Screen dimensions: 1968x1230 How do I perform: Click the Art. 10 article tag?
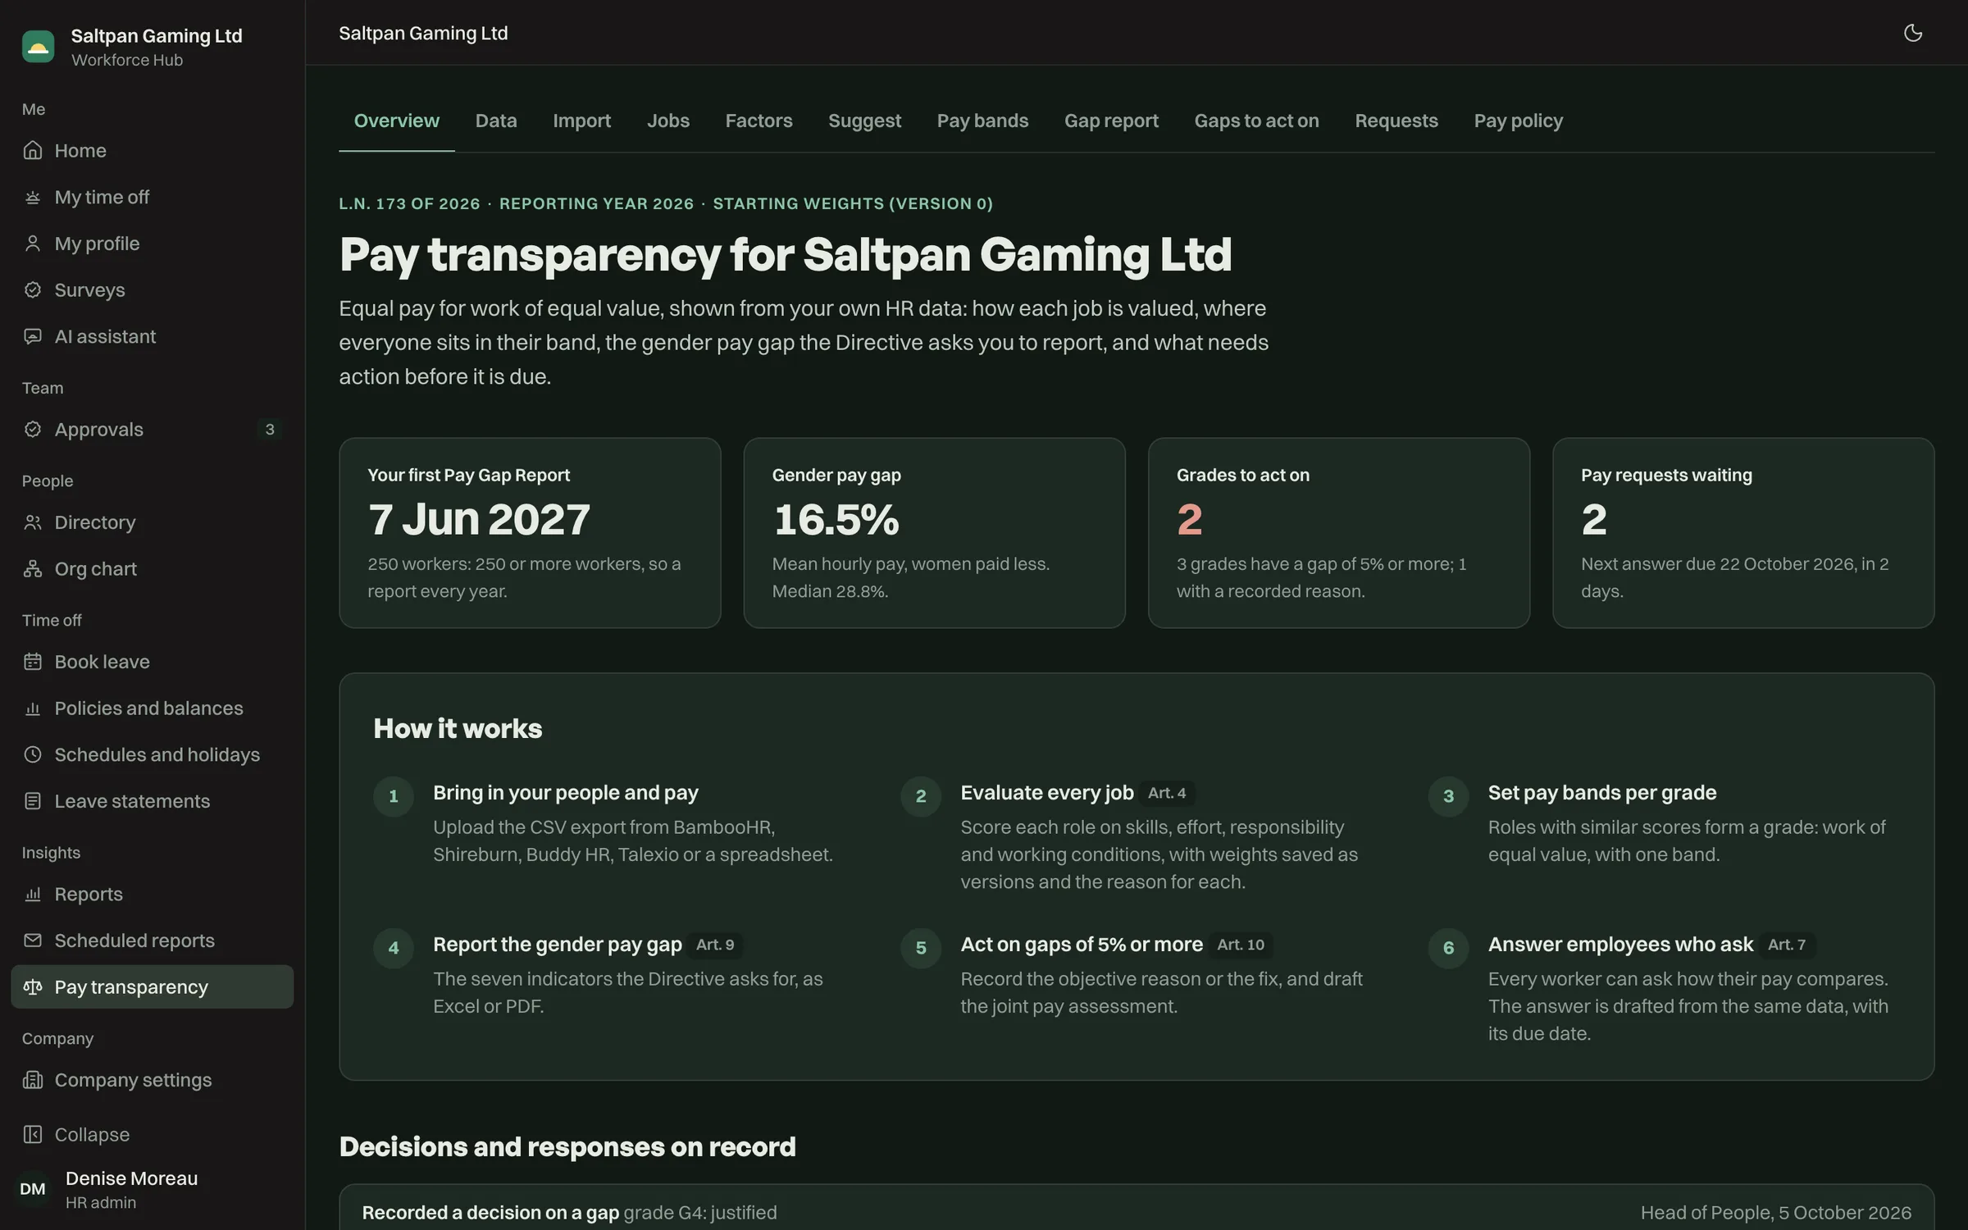1240,945
